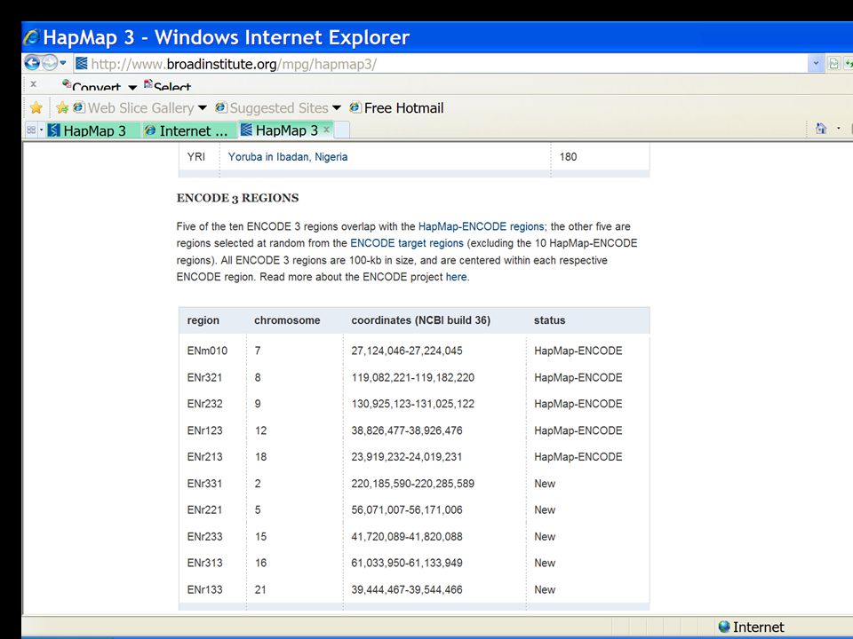This screenshot has height=639, width=853.
Task: Click the 180 sample count cell
Action: click(x=568, y=157)
